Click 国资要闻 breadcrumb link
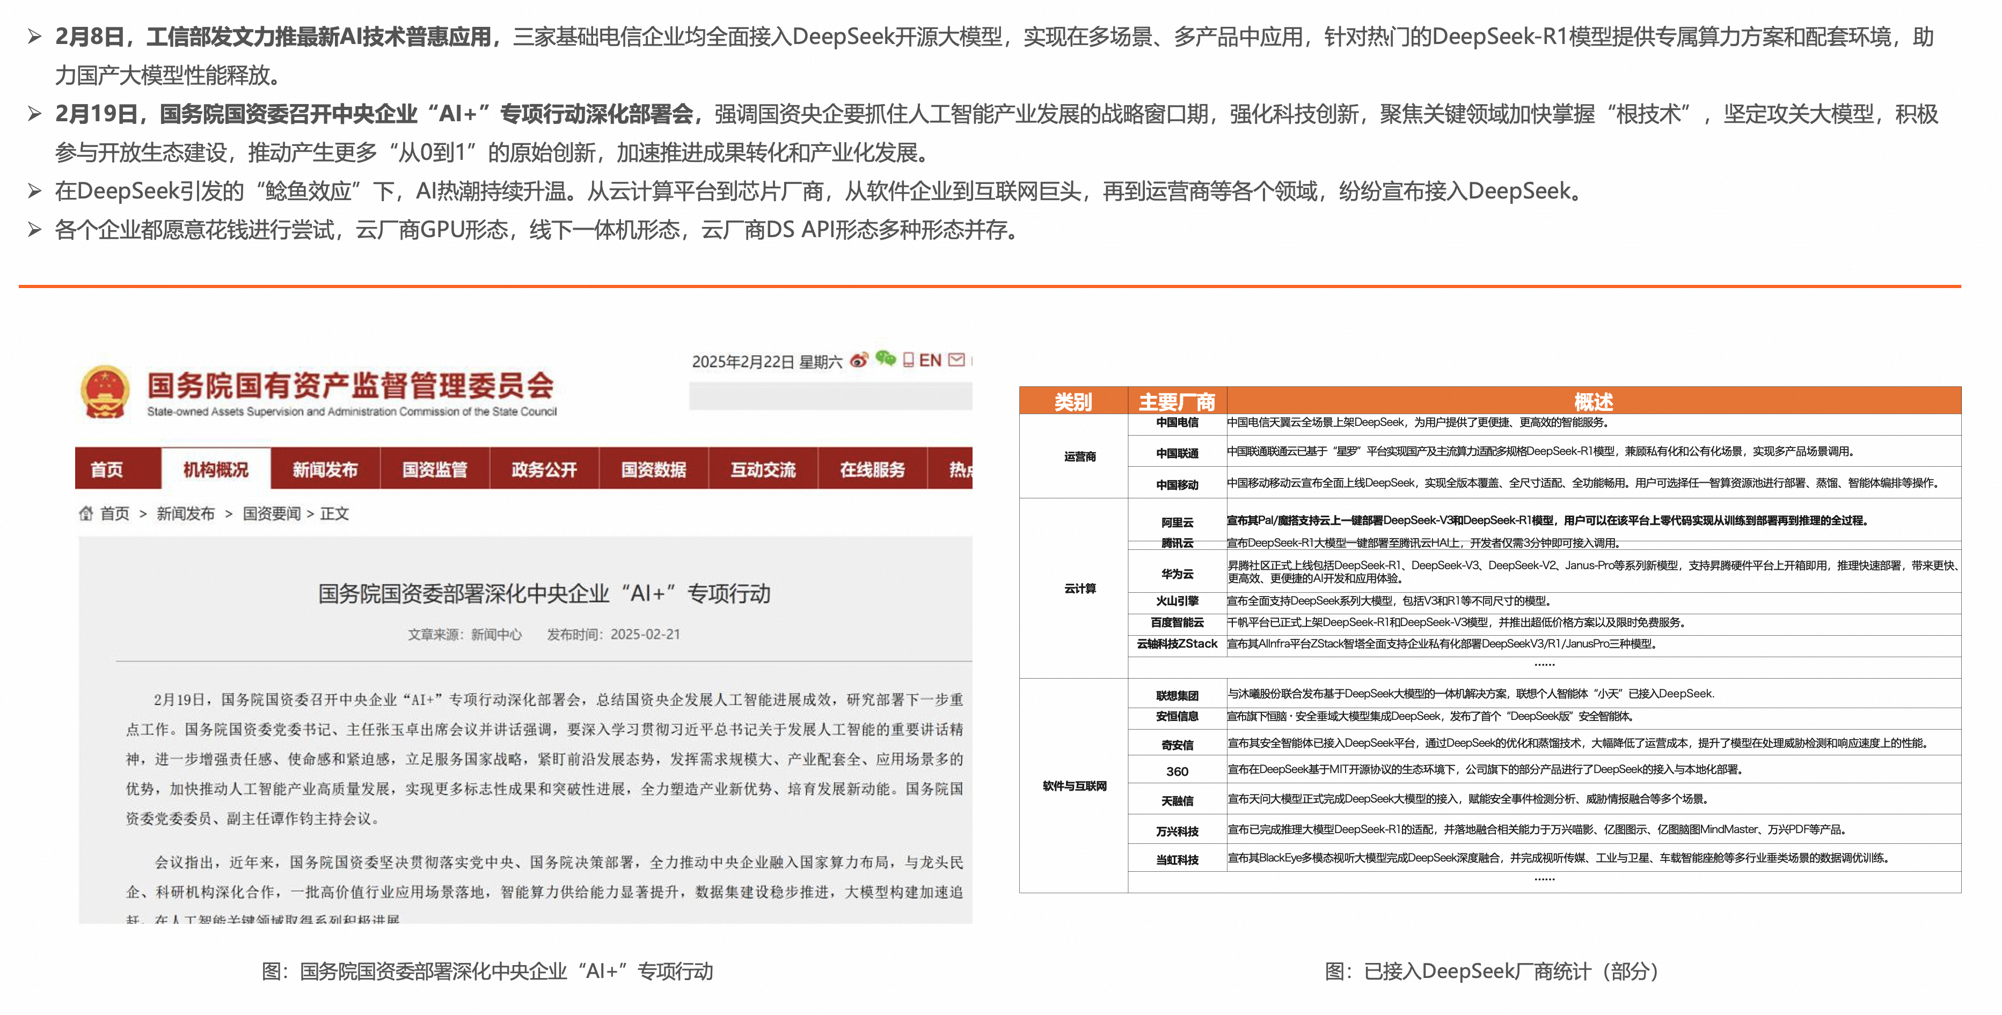This screenshot has width=2002, height=1015. (271, 514)
